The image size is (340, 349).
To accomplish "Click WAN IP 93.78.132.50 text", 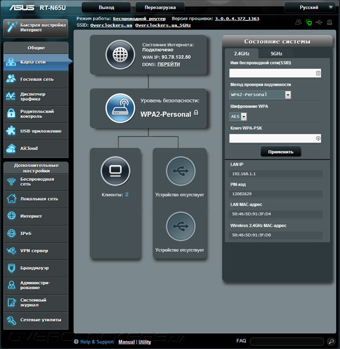I will 176,57.
